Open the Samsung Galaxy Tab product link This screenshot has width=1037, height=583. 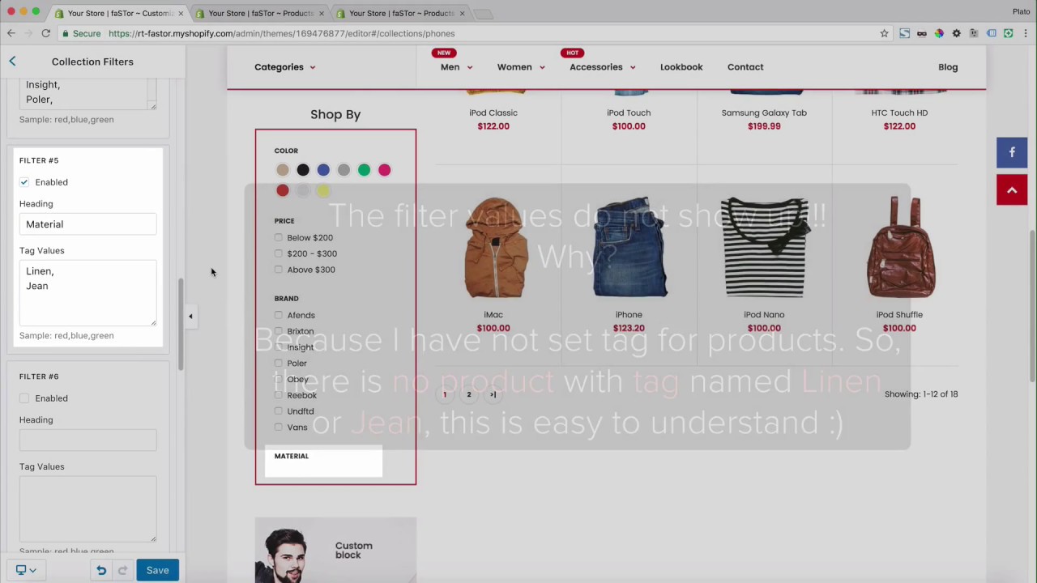click(764, 113)
